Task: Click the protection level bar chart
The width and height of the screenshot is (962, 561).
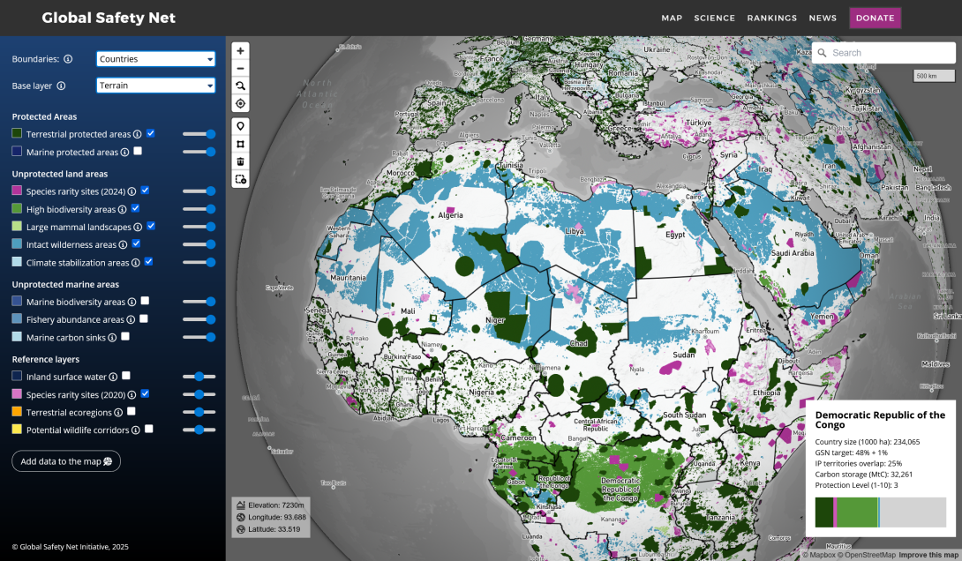Action: [881, 512]
